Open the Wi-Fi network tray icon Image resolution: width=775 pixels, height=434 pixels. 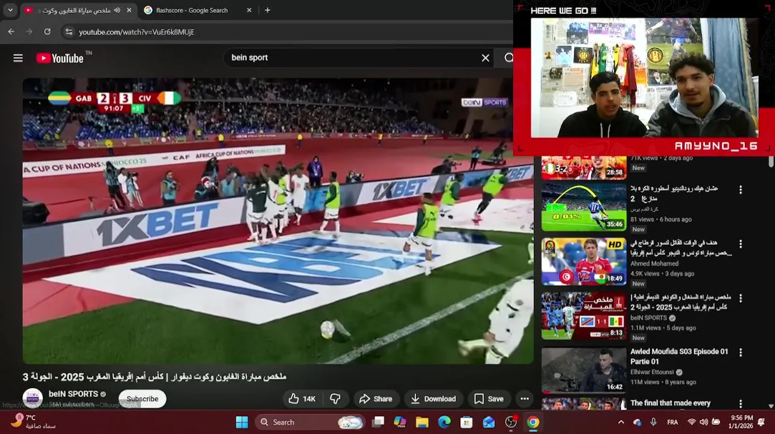[x=692, y=422]
